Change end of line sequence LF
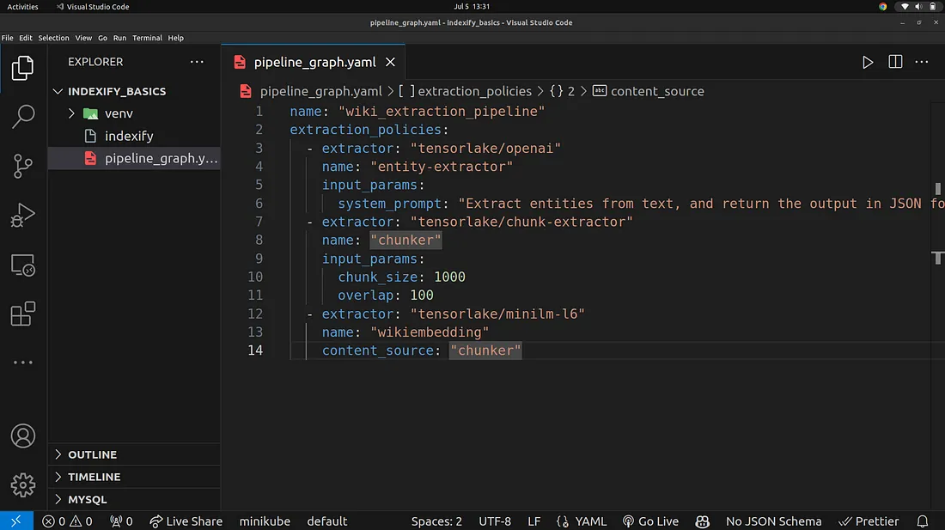Image resolution: width=945 pixels, height=530 pixels. pyautogui.click(x=534, y=521)
